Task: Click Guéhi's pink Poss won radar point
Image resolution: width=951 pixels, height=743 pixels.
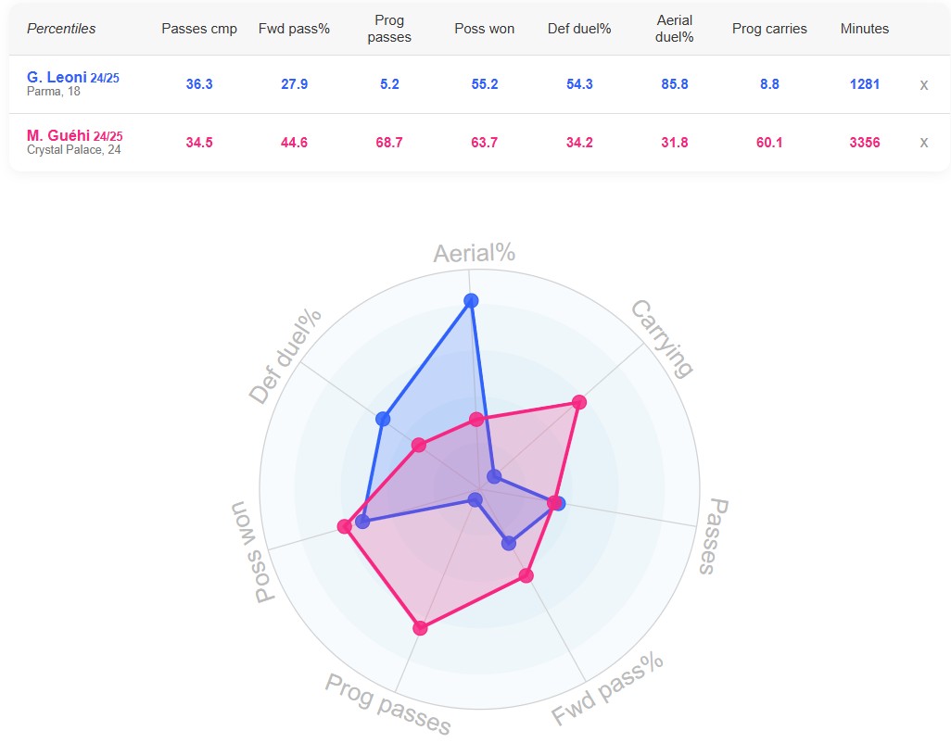Action: pyautogui.click(x=345, y=527)
